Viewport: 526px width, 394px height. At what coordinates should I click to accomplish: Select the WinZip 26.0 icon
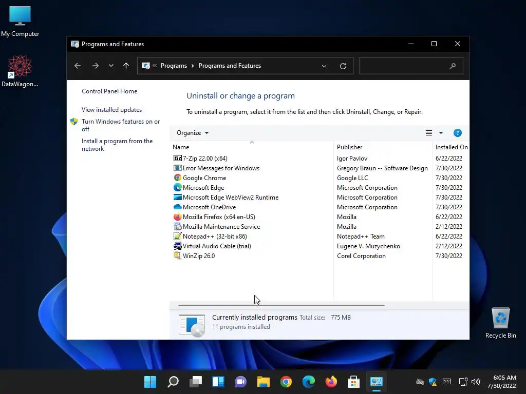pyautogui.click(x=177, y=255)
